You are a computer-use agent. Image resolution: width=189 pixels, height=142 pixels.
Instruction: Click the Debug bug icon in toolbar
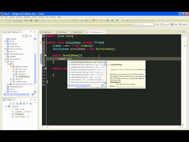coord(26,20)
